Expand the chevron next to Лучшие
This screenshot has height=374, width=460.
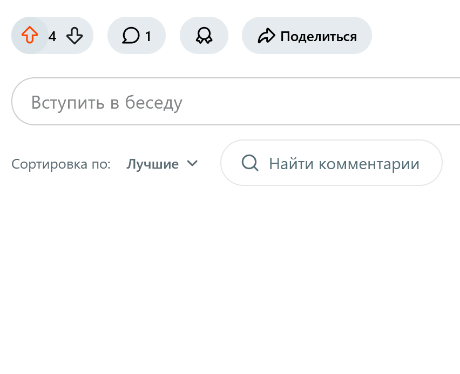pos(192,163)
